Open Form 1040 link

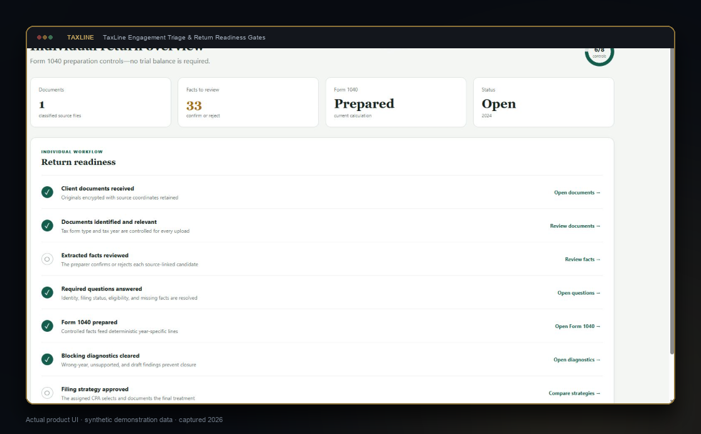[x=577, y=326]
